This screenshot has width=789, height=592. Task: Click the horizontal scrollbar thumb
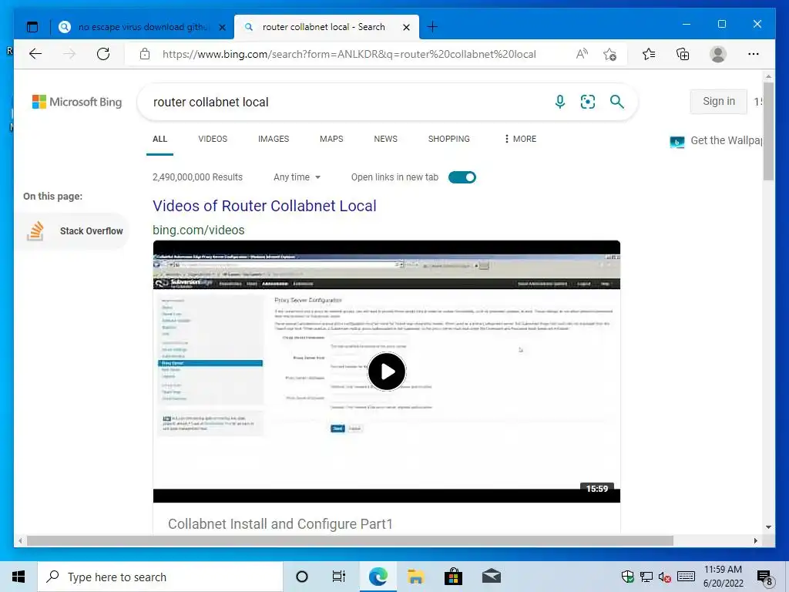tap(350, 540)
